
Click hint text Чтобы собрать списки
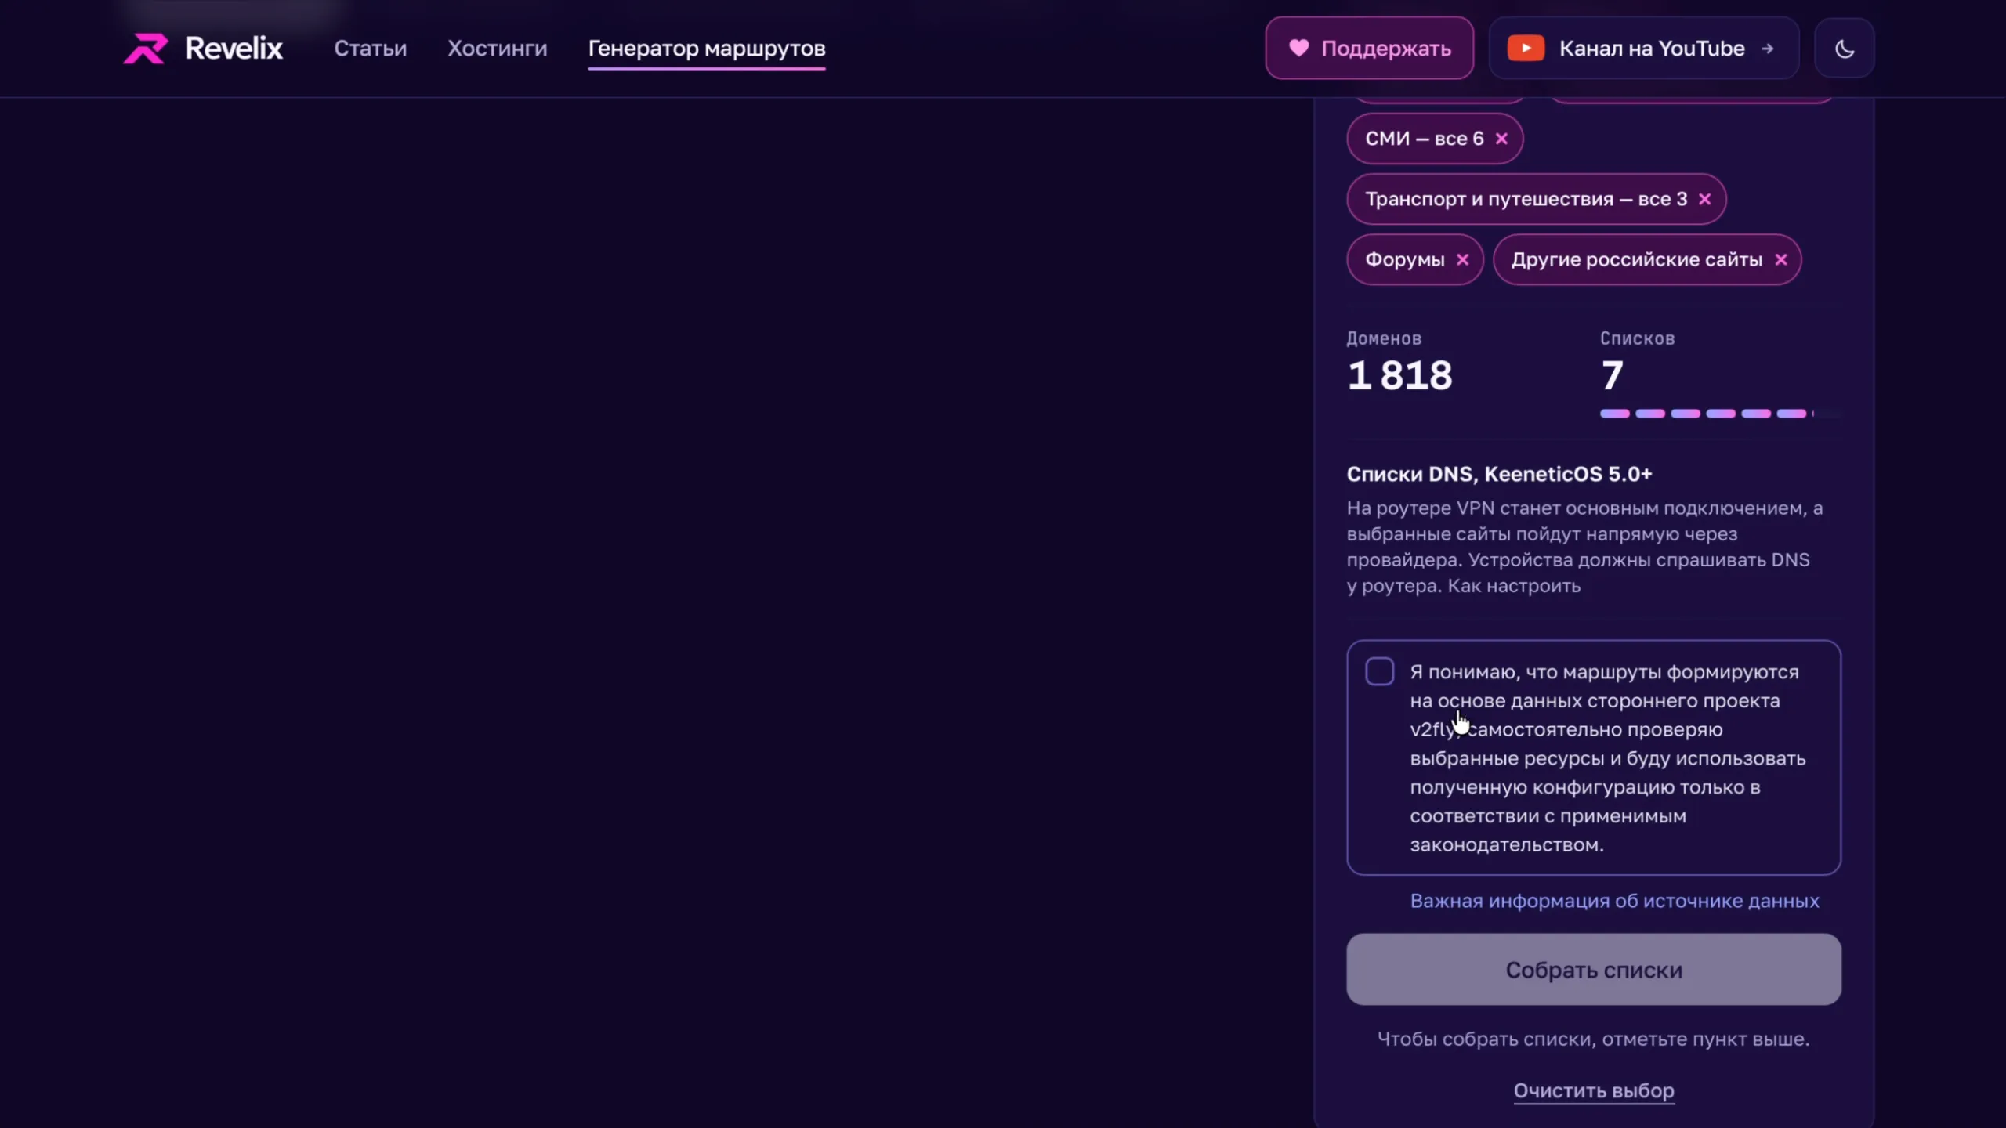[x=1594, y=1039]
